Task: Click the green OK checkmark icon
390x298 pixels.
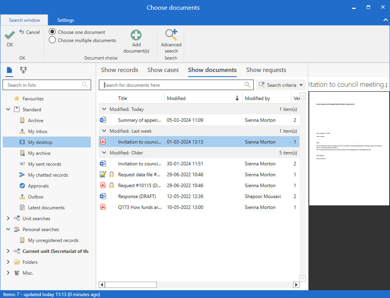Action: pos(10,35)
